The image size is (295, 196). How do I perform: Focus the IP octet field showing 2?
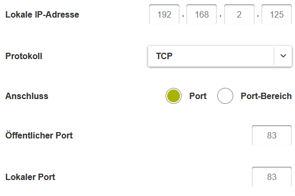(239, 14)
